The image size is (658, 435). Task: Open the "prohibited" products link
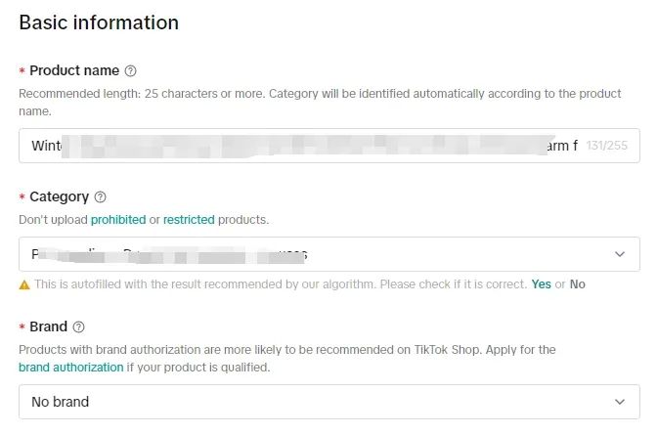coord(118,220)
